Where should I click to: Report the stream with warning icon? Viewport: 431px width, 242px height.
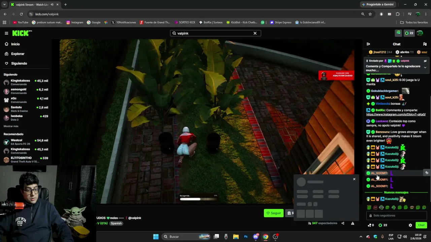(x=353, y=223)
